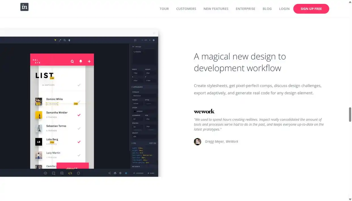Select the hand pan tool in mockup toolbar
Viewport: 352px width, 201px height.
[69, 40]
